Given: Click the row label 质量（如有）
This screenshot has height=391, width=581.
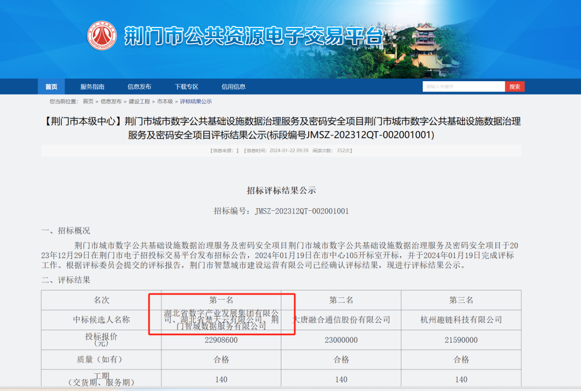Looking at the screenshot, I should click(101, 359).
